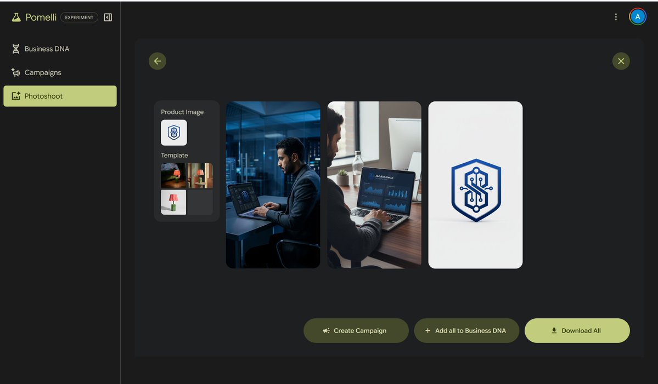Click the Create Campaign button
This screenshot has height=384, width=658.
click(356, 330)
